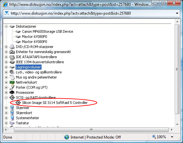The height and width of the screenshot is (143, 183).
Task: Click the Canon MP600Storage USB Device icon
Action: click(18, 31)
